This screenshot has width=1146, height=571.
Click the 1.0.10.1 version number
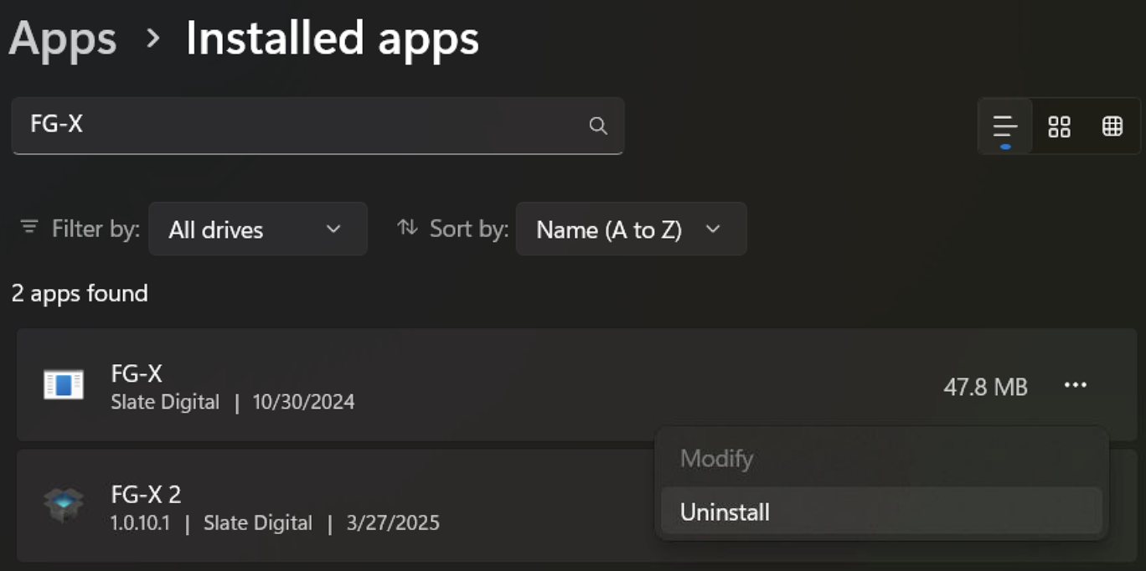pos(141,523)
